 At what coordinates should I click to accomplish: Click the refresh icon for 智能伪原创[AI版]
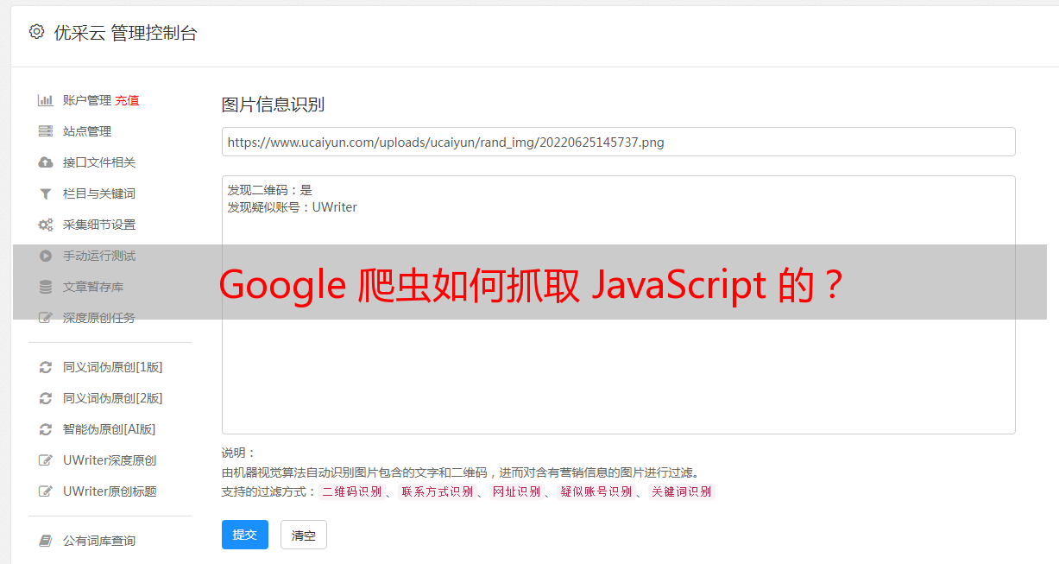46,429
